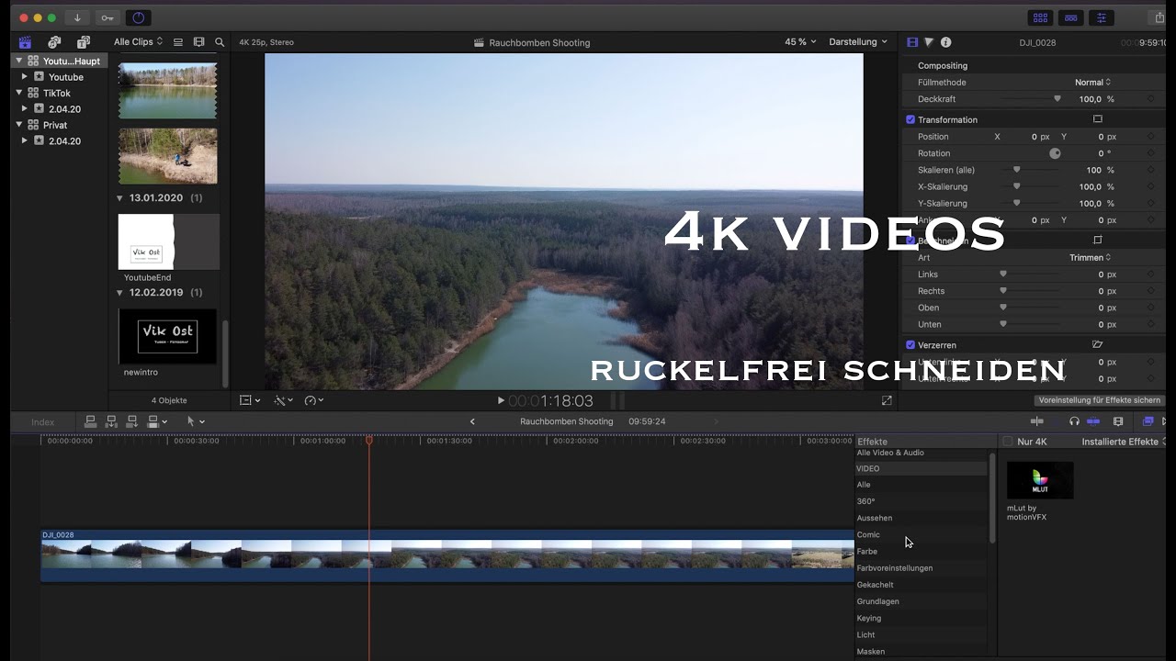Show or hide Inspector layout button
Image resolution: width=1176 pixels, height=661 pixels.
pyautogui.click(x=1101, y=17)
